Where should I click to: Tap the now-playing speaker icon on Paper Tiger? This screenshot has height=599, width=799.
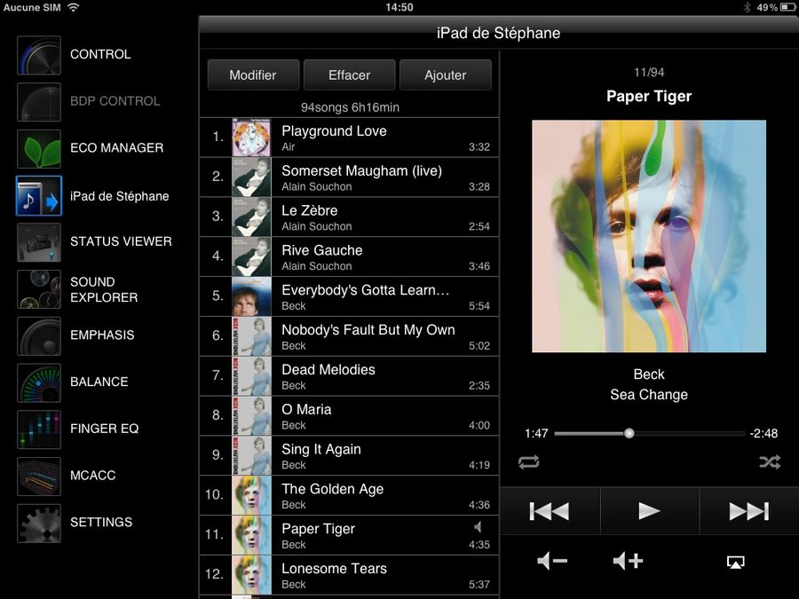coord(478,527)
